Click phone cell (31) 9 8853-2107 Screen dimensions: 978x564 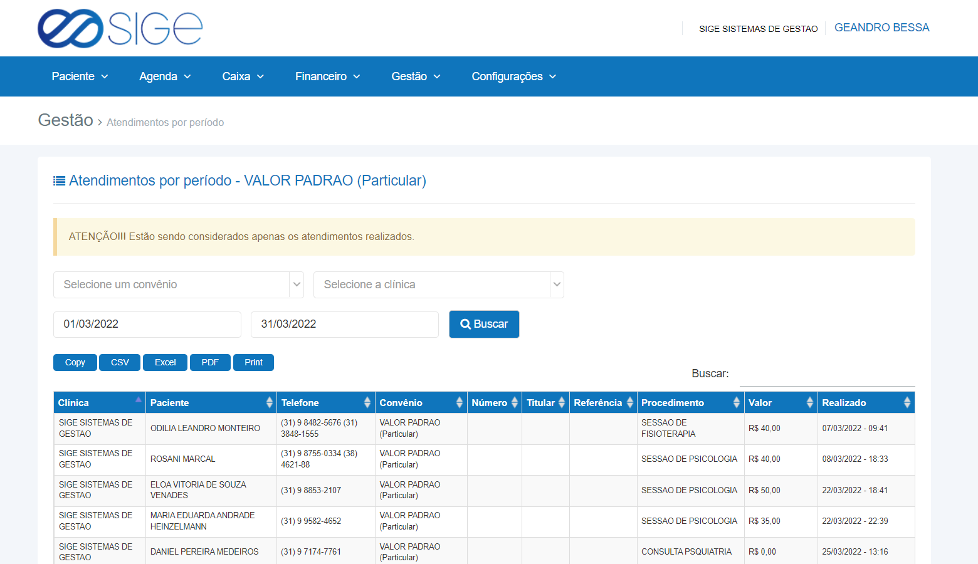coord(326,490)
